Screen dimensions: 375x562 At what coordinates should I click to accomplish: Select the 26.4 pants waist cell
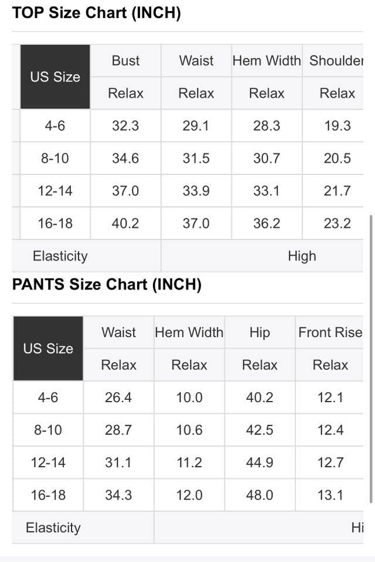118,397
